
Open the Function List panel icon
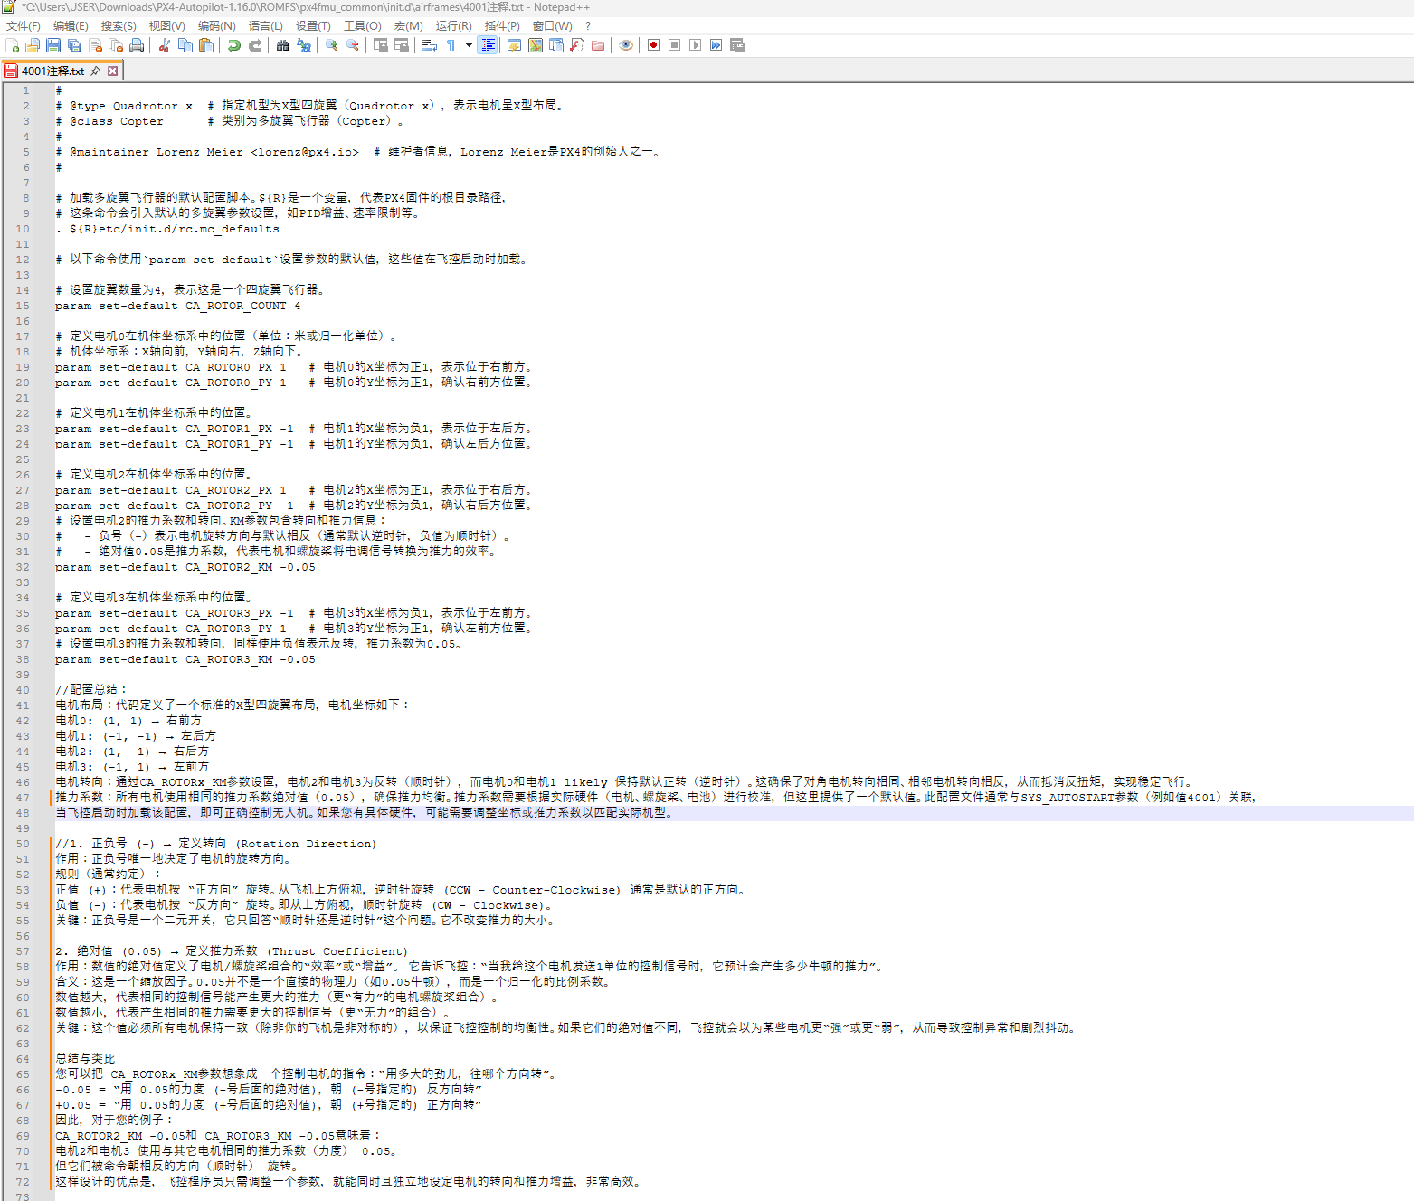(577, 45)
